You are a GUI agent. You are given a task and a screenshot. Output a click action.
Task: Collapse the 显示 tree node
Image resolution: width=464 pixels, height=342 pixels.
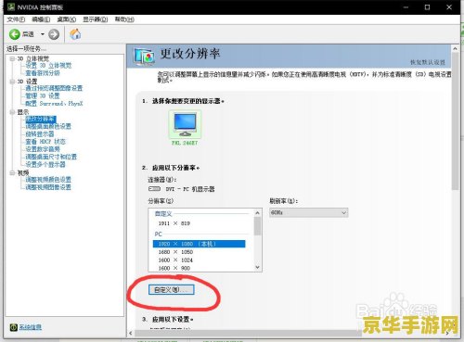pos(12,112)
